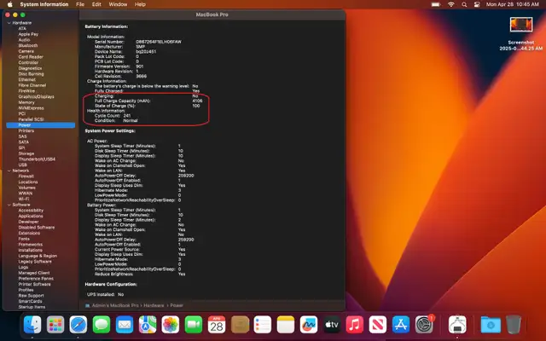Select Wi-Fi under Network in sidebar

(24, 199)
